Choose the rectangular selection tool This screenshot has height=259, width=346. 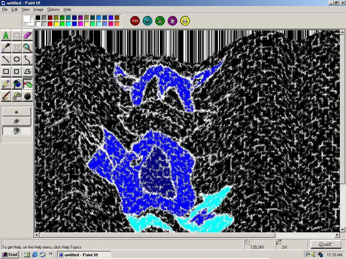(x=17, y=35)
